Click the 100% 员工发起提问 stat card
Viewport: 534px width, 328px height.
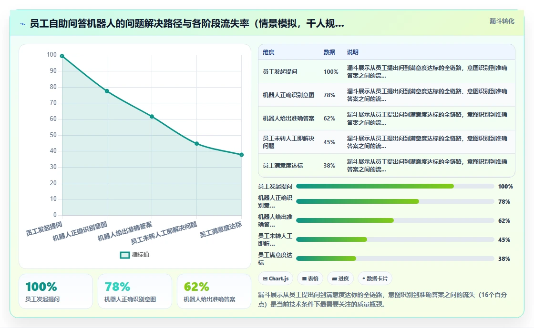[x=56, y=291]
